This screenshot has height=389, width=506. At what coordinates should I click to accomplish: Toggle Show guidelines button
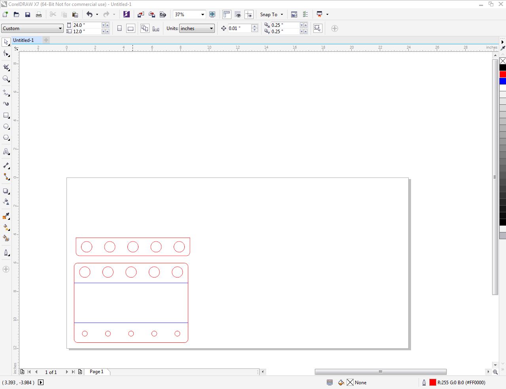pos(249,15)
